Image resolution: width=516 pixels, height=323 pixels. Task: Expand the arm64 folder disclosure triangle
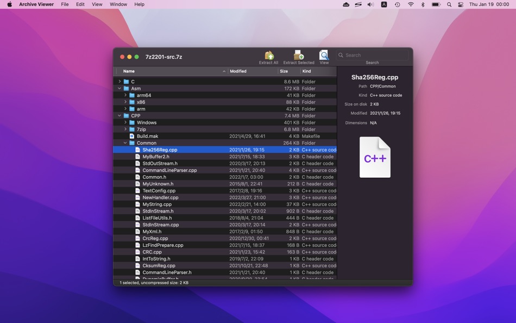125,95
